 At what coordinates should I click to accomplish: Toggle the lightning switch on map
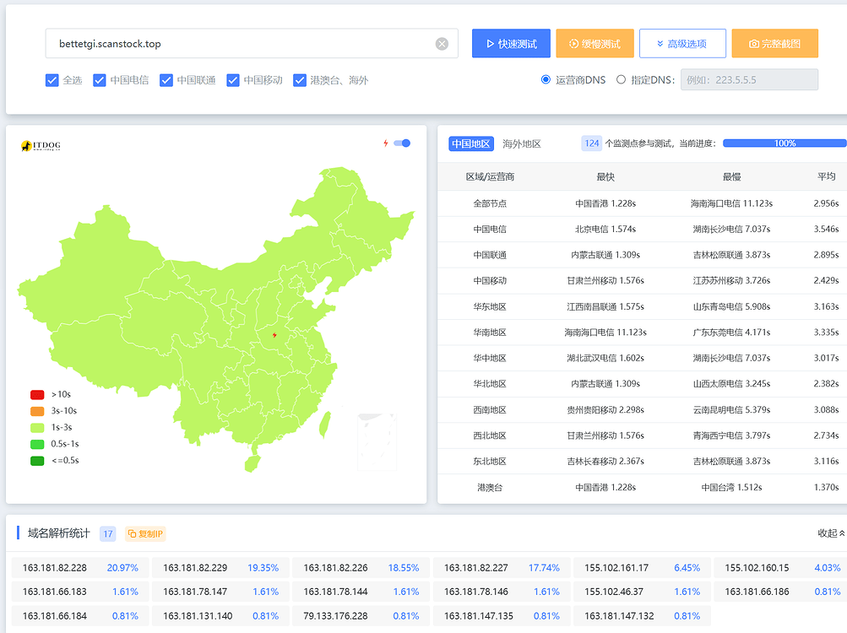pyautogui.click(x=402, y=143)
